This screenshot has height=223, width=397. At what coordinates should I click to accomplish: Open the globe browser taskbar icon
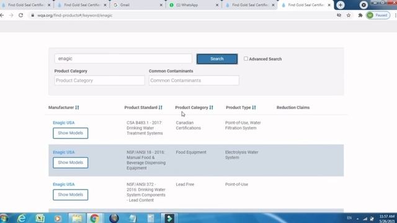click(x=114, y=218)
